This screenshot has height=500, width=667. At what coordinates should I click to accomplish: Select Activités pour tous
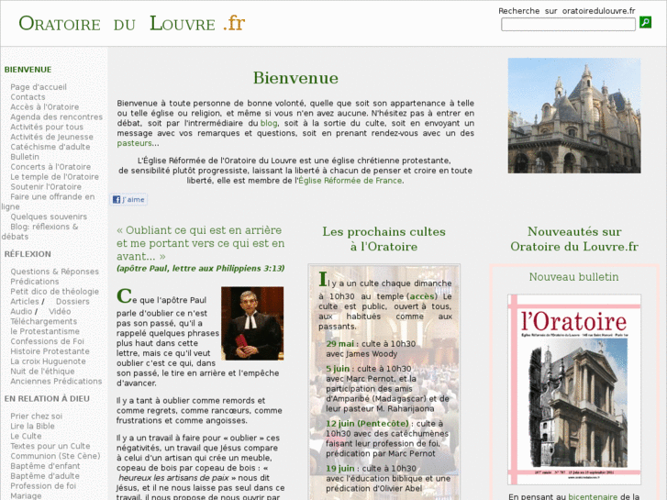(47, 127)
